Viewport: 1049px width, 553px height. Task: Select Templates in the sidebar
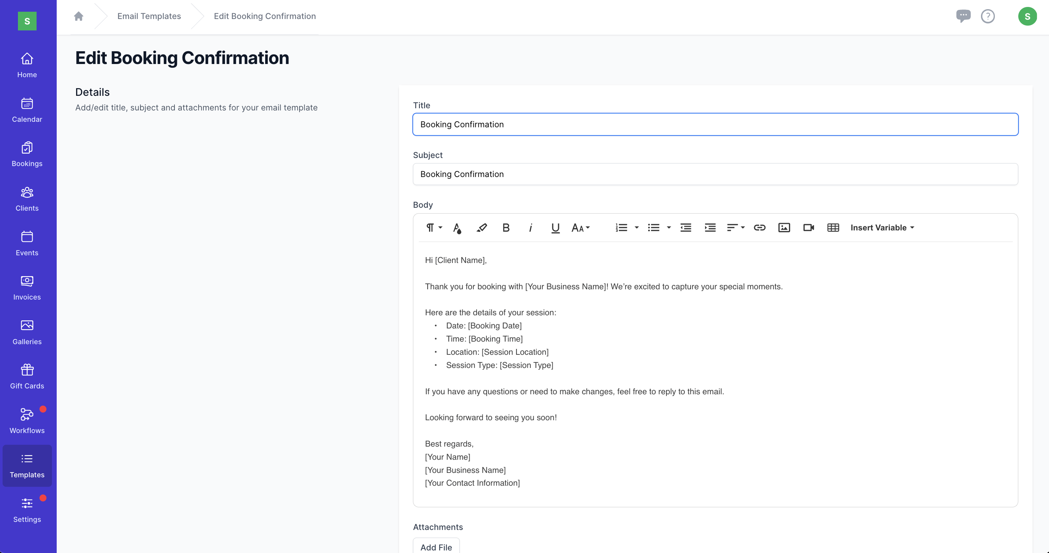coord(27,466)
